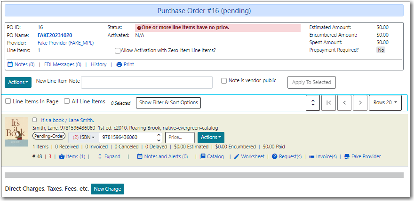This screenshot has height=201, width=414.
Task: Open the Request(s) link
Action: click(x=287, y=156)
